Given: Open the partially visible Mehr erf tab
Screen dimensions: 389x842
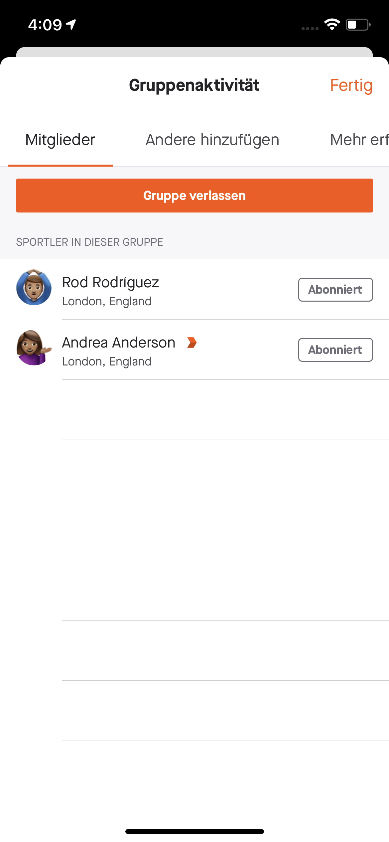Looking at the screenshot, I should pos(359,140).
